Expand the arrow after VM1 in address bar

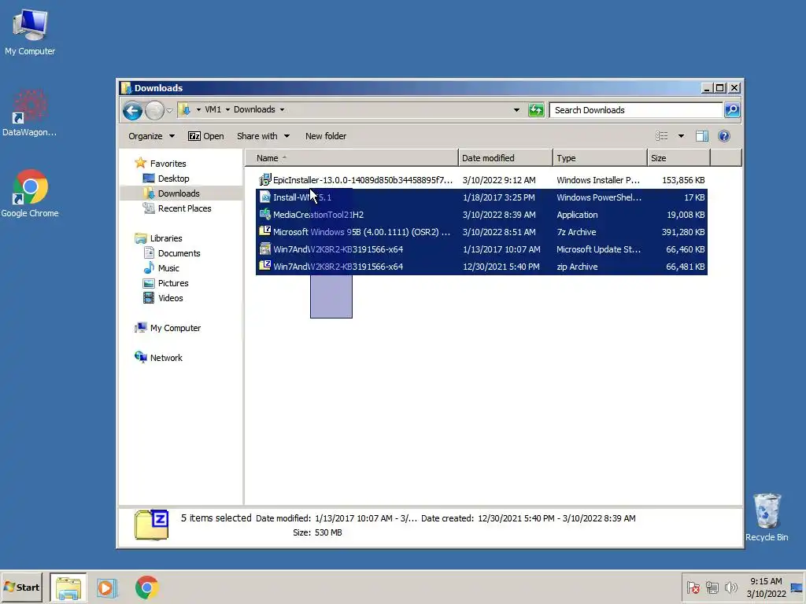pyautogui.click(x=227, y=110)
